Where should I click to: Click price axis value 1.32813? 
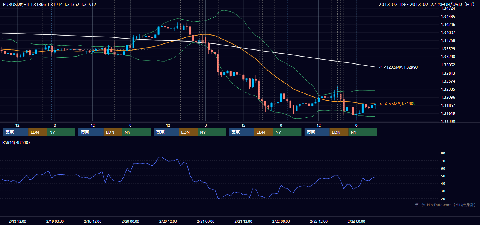point(448,73)
